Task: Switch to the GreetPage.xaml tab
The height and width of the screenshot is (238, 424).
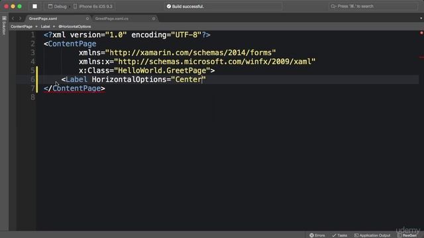Action: click(43, 19)
